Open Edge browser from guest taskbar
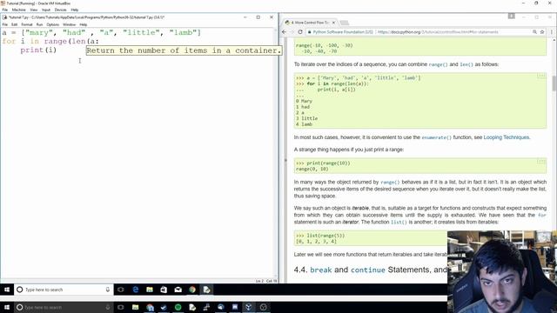Image resolution: width=557 pixels, height=313 pixels. click(136, 290)
